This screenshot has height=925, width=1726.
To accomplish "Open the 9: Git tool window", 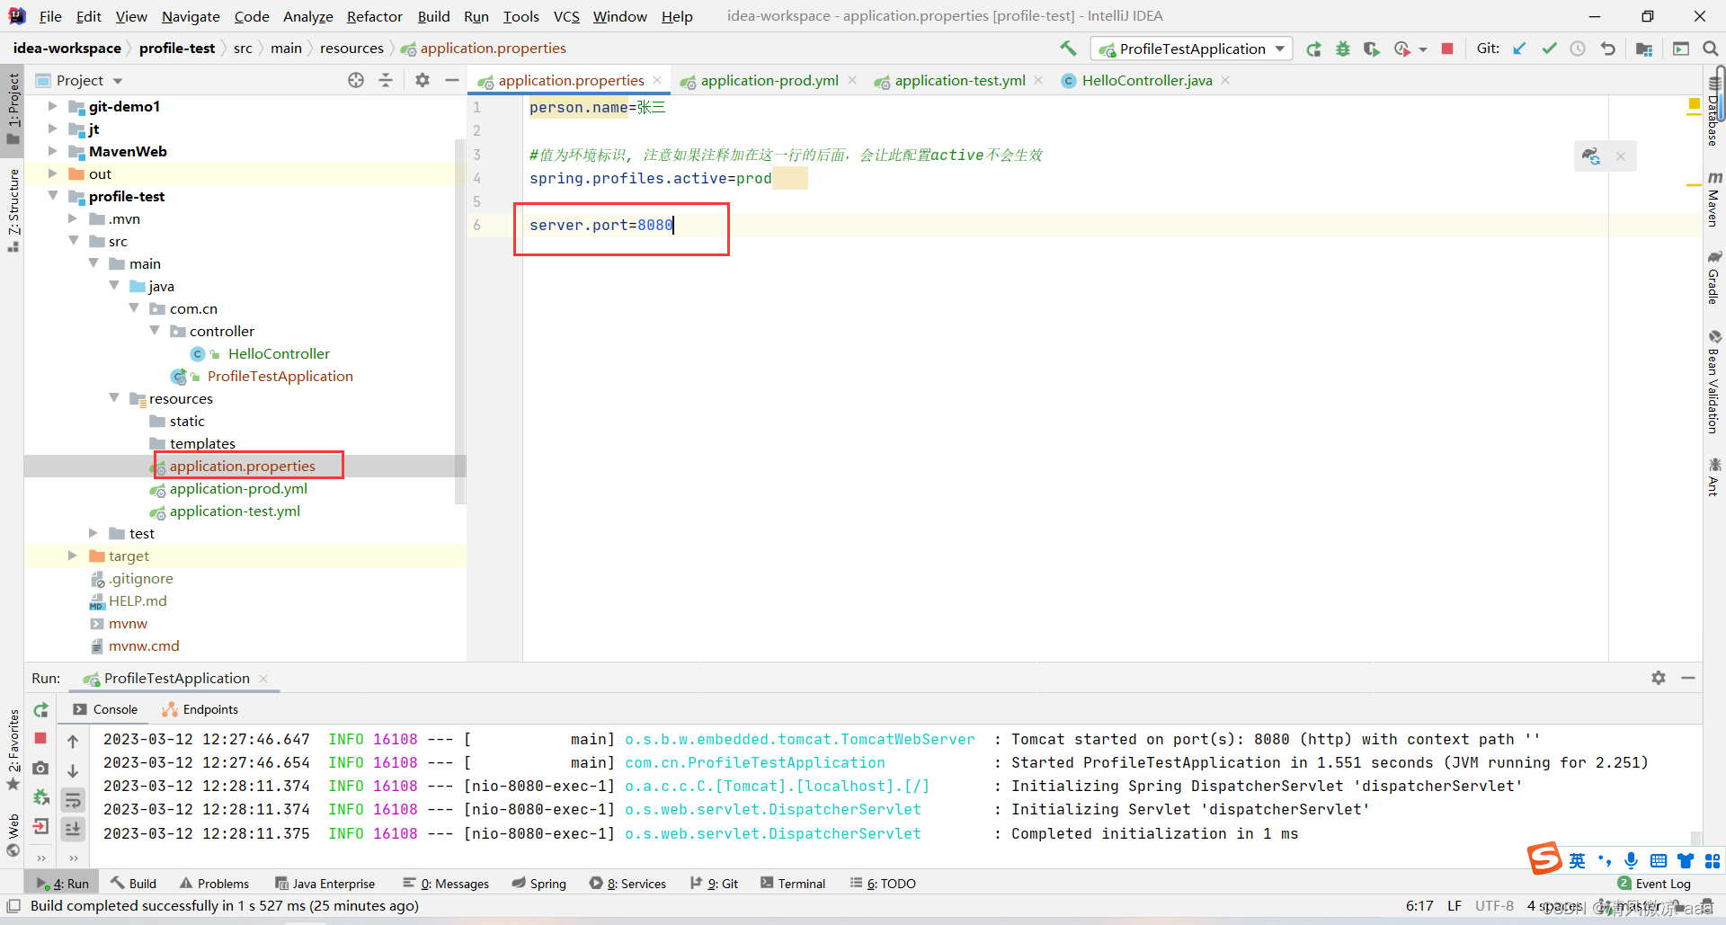I will 714,884.
